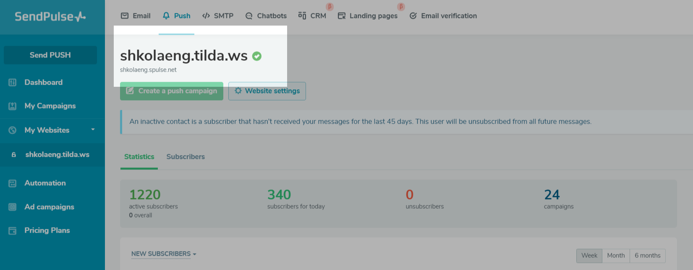Select the Week range button
This screenshot has width=693, height=270.
tap(589, 256)
